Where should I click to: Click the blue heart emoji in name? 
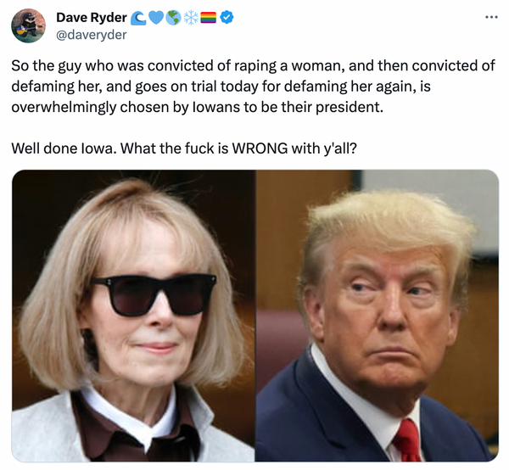click(x=156, y=18)
